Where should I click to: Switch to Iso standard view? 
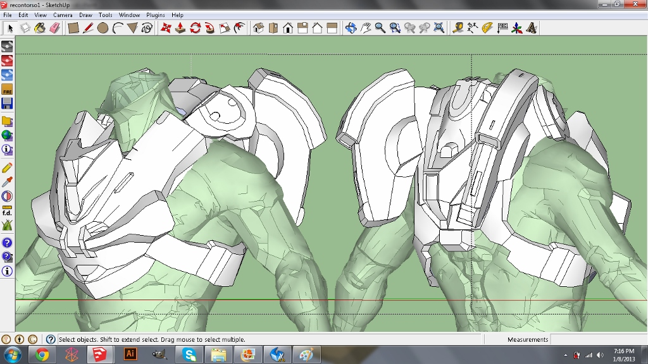[x=258, y=28]
